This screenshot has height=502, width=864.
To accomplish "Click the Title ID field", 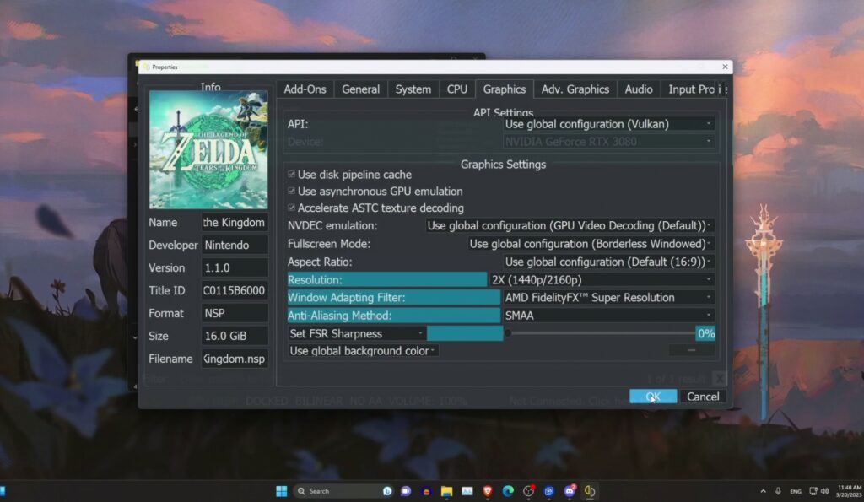I will point(235,290).
